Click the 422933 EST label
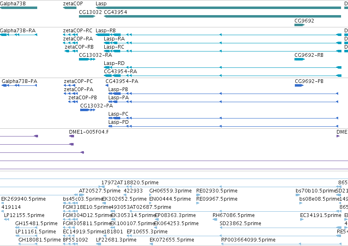Image resolution: width=348 pixels, height=246 pixels. click(x=133, y=191)
